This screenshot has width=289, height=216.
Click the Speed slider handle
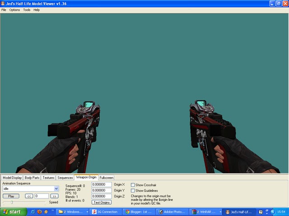pyautogui.click(x=12, y=202)
